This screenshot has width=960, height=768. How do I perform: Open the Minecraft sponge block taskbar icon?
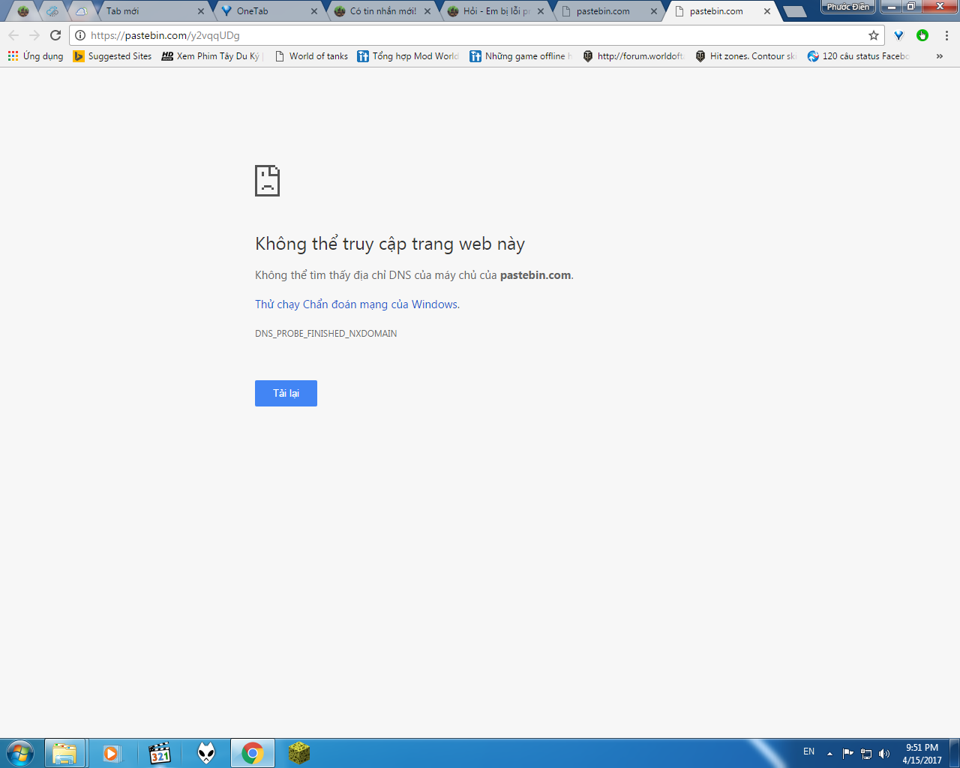pos(299,753)
